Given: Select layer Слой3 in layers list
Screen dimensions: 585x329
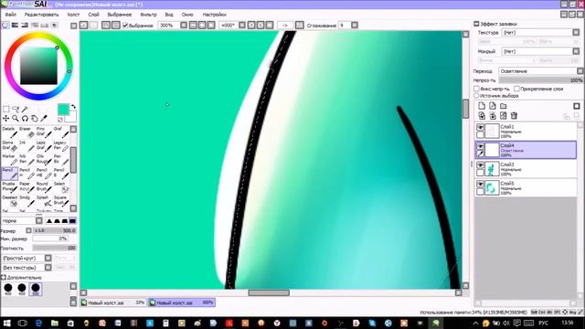Looking at the screenshot, I should (x=526, y=168).
